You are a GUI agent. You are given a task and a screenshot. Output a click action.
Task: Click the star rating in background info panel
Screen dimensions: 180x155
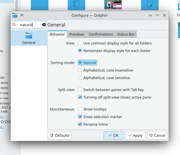point(5,122)
